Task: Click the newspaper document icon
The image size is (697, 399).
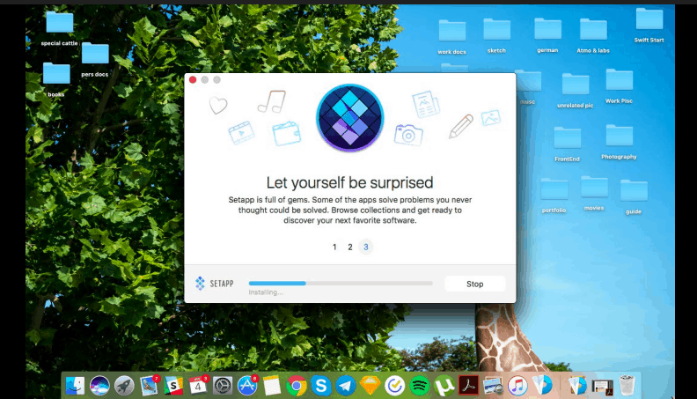Action: click(x=426, y=104)
